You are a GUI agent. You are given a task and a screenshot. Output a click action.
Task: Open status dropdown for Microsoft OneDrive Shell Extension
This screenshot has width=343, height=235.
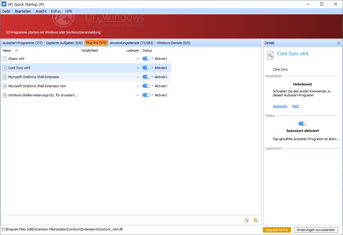point(152,77)
